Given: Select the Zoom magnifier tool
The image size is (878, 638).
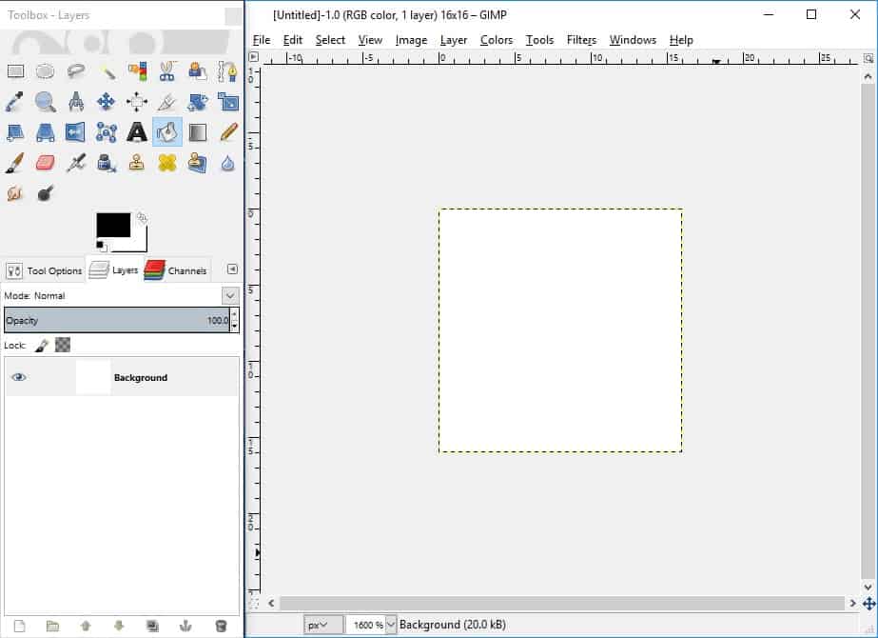Looking at the screenshot, I should [x=46, y=102].
